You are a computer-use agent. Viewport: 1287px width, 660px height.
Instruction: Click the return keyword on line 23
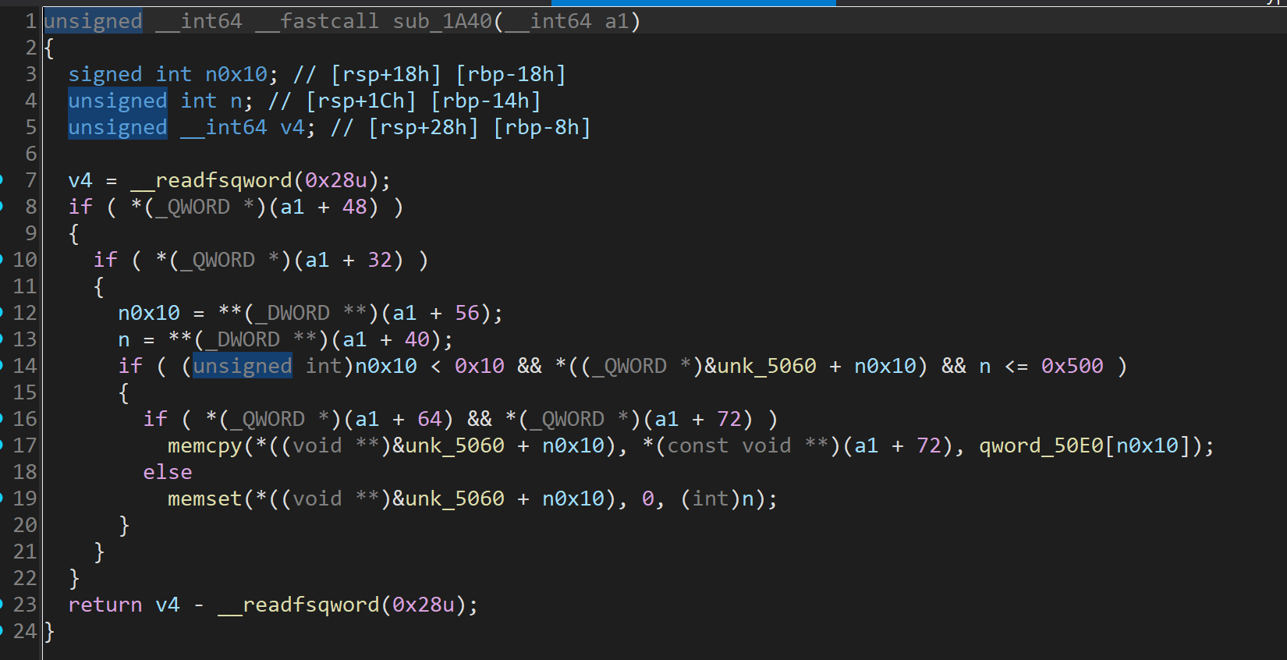click(105, 605)
